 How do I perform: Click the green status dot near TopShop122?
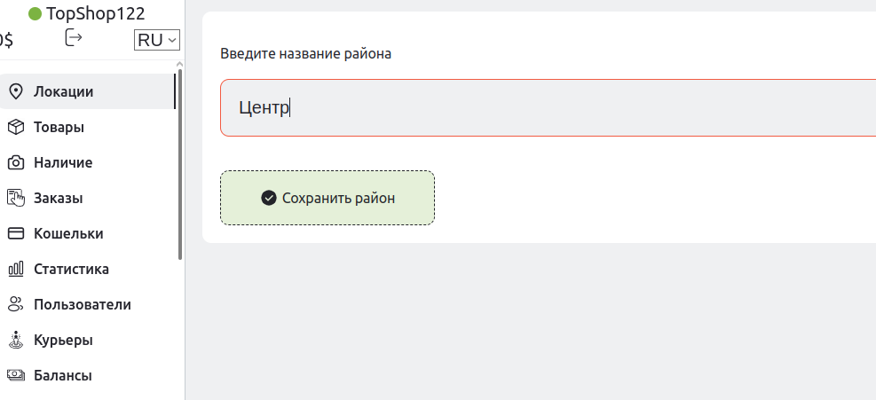click(x=36, y=14)
